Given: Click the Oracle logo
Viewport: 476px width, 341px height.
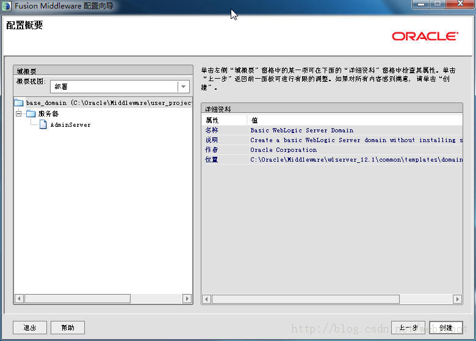Looking at the screenshot, I should [425, 37].
